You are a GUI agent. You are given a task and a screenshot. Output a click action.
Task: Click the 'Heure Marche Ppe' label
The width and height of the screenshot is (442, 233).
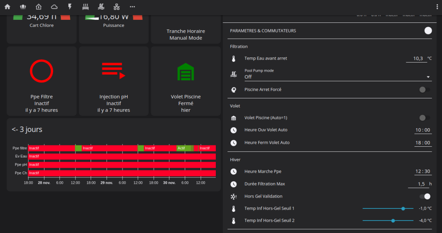coord(263,171)
